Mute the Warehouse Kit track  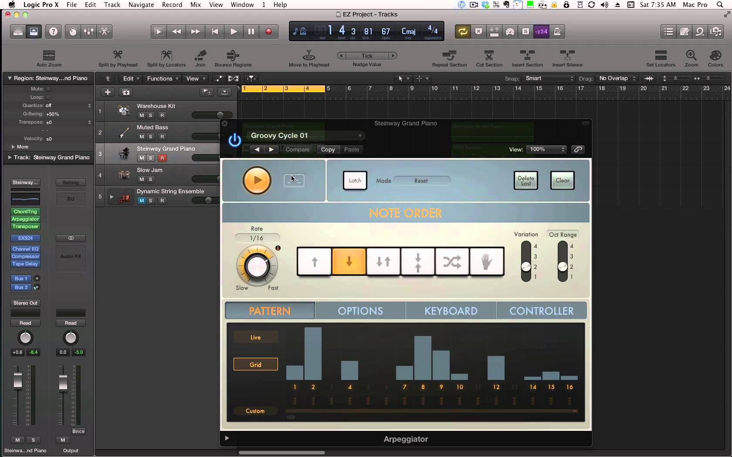pyautogui.click(x=141, y=115)
